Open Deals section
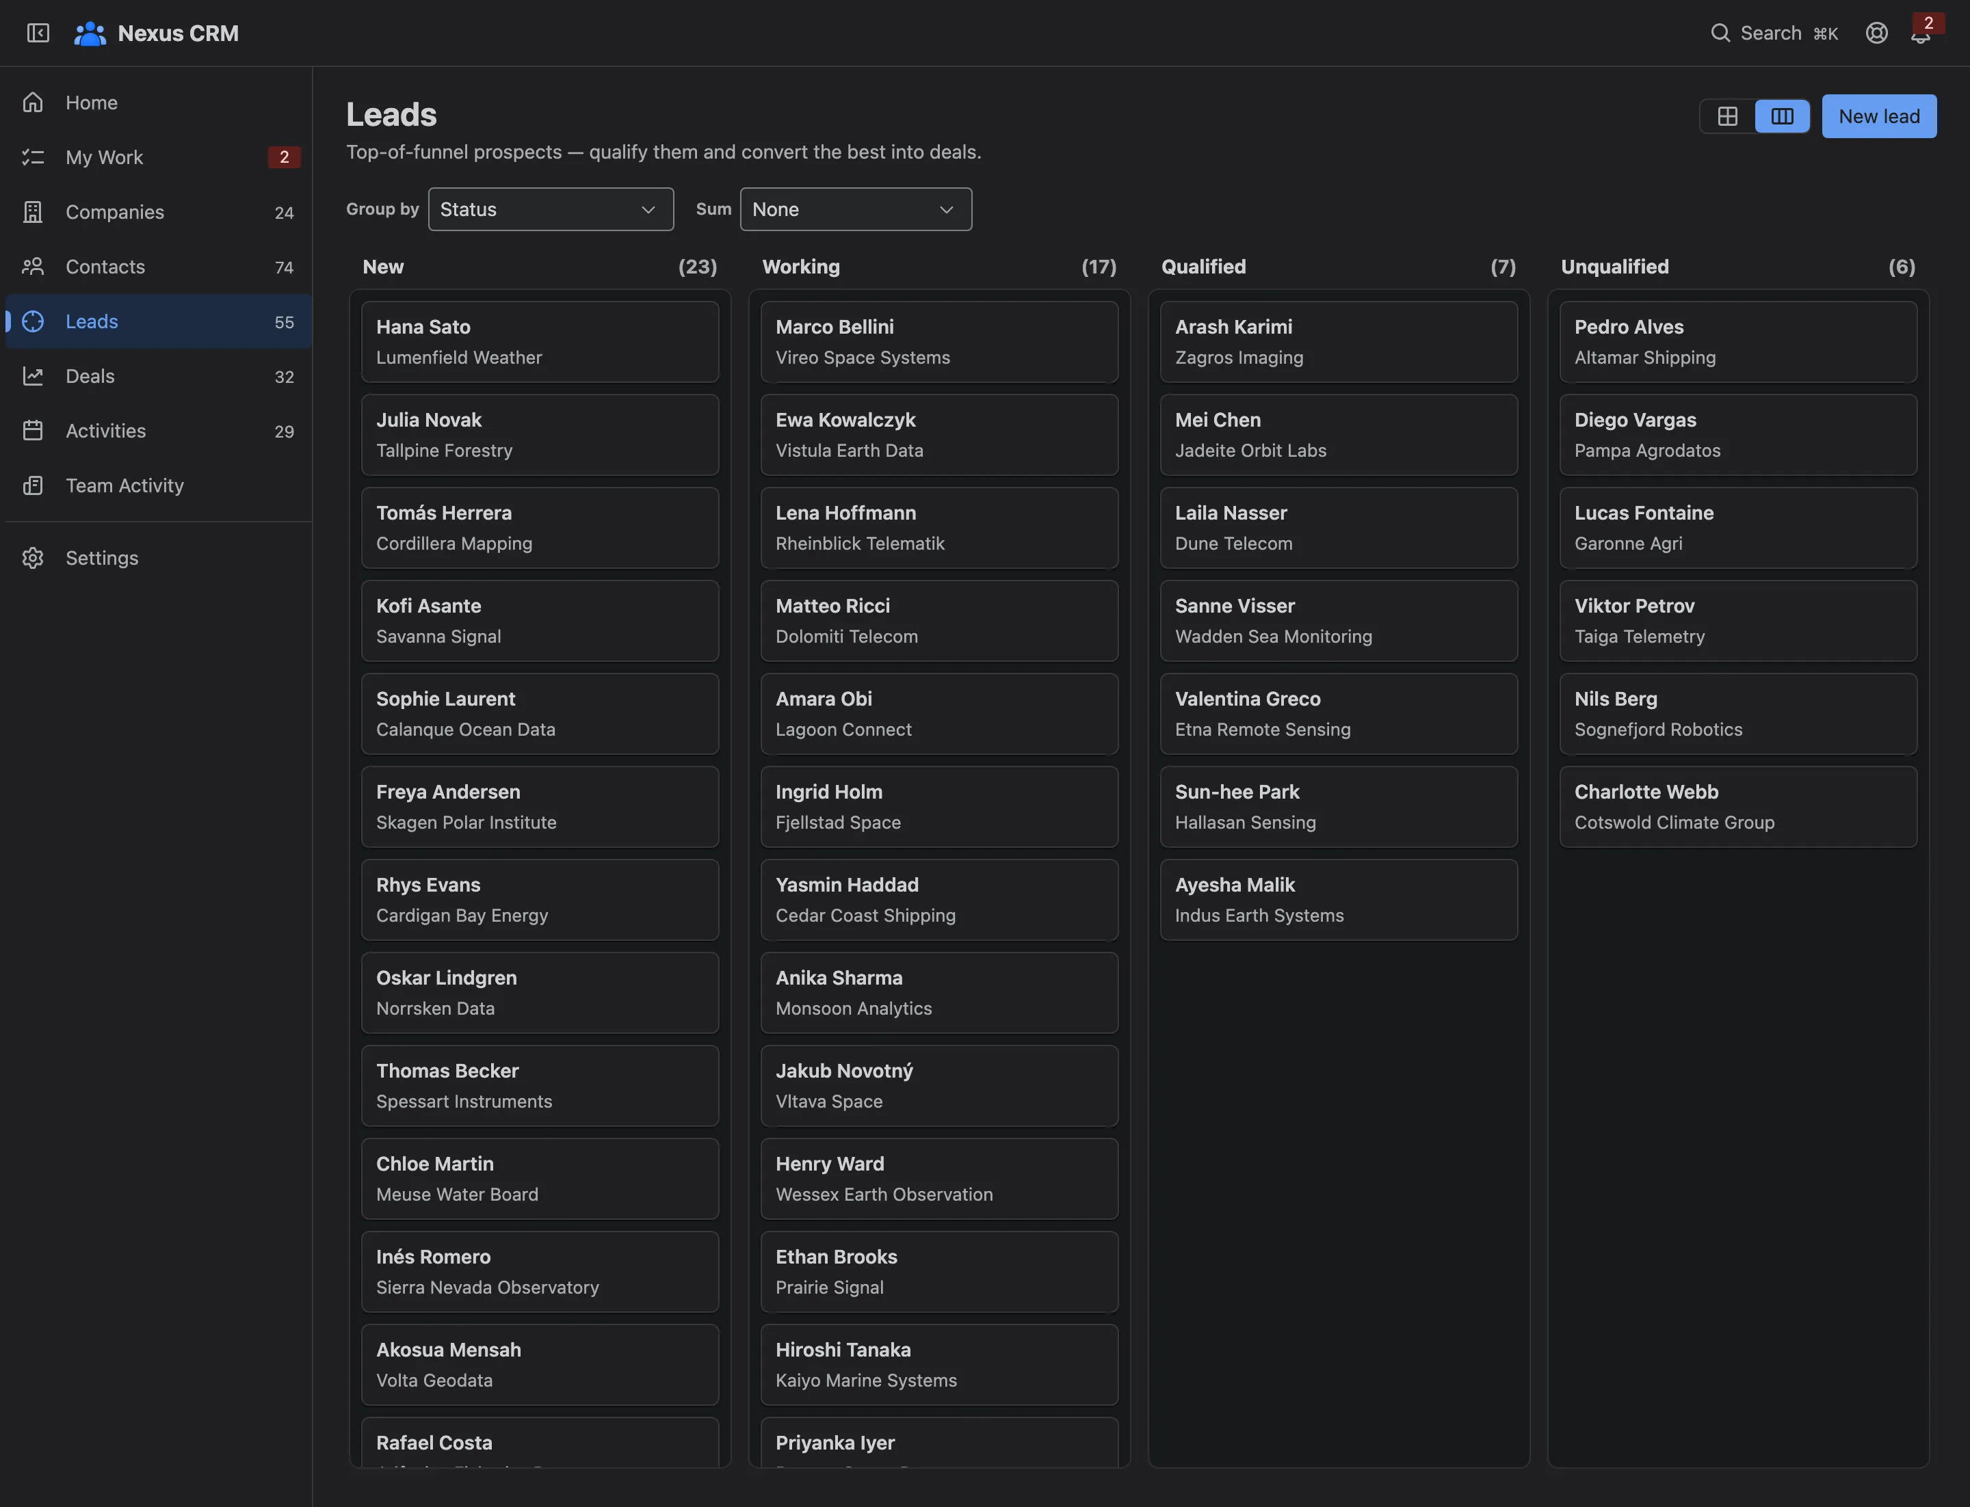This screenshot has width=1970, height=1507. (159, 376)
